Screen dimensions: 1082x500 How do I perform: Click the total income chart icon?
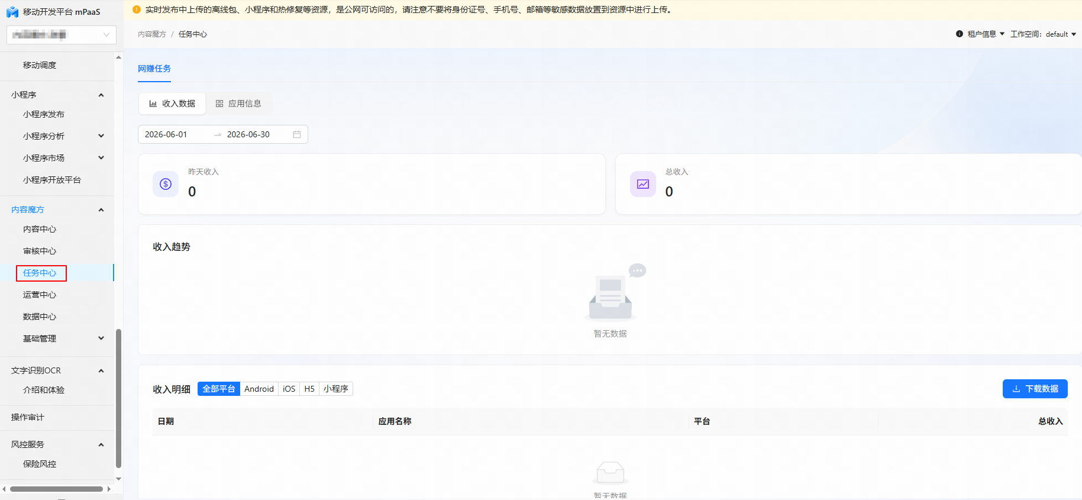click(643, 184)
